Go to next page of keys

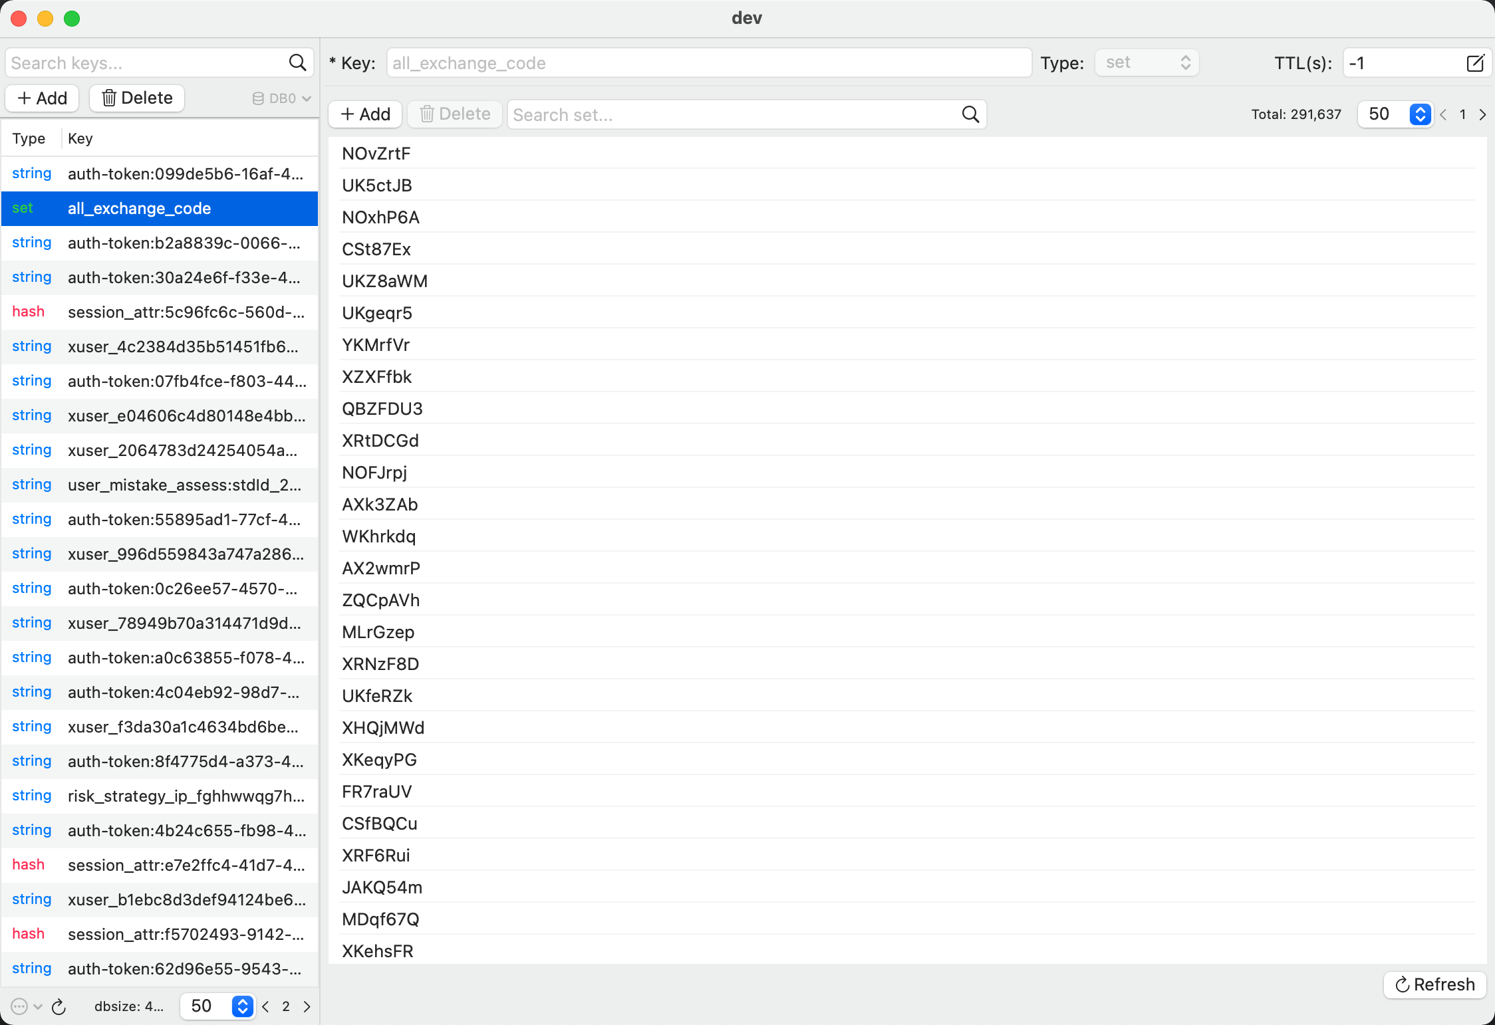(307, 1006)
